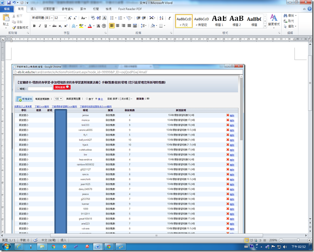This screenshot has width=314, height=252.
Task: Toggle bold formatting
Action: coord(34,26)
